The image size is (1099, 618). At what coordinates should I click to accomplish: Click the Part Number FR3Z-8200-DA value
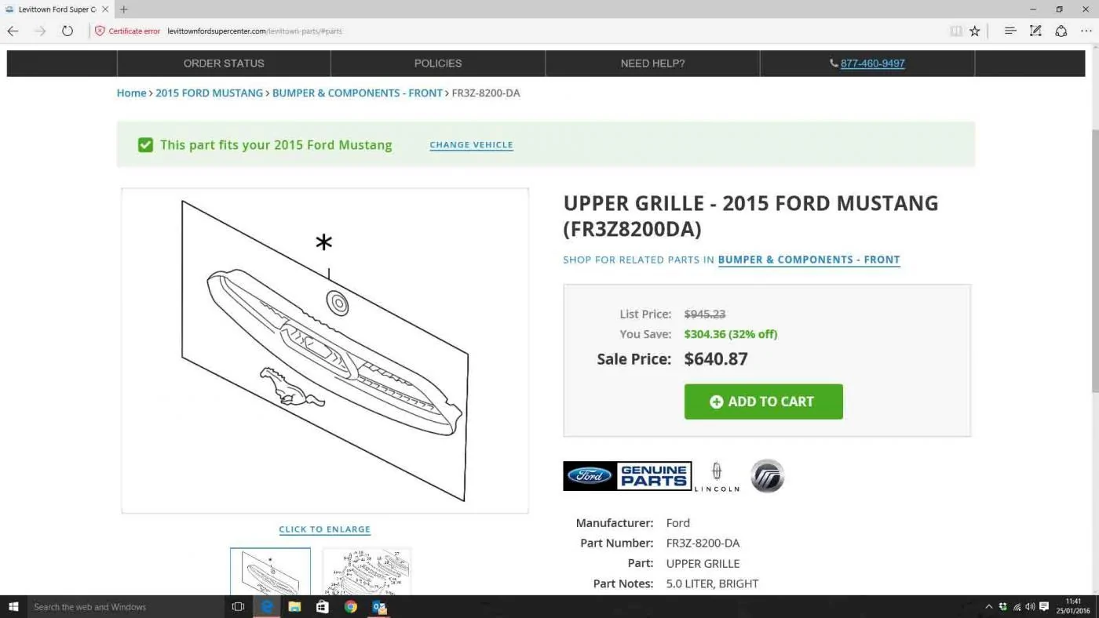(x=703, y=543)
